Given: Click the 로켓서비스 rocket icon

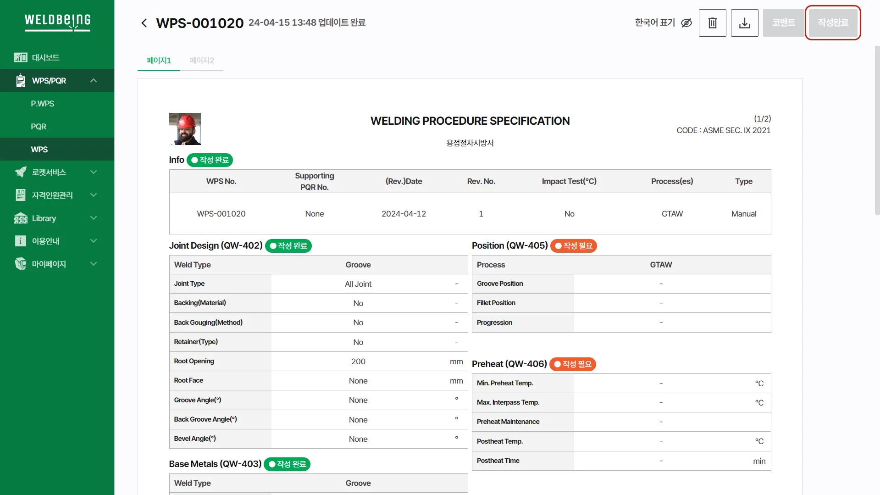Looking at the screenshot, I should 20,172.
